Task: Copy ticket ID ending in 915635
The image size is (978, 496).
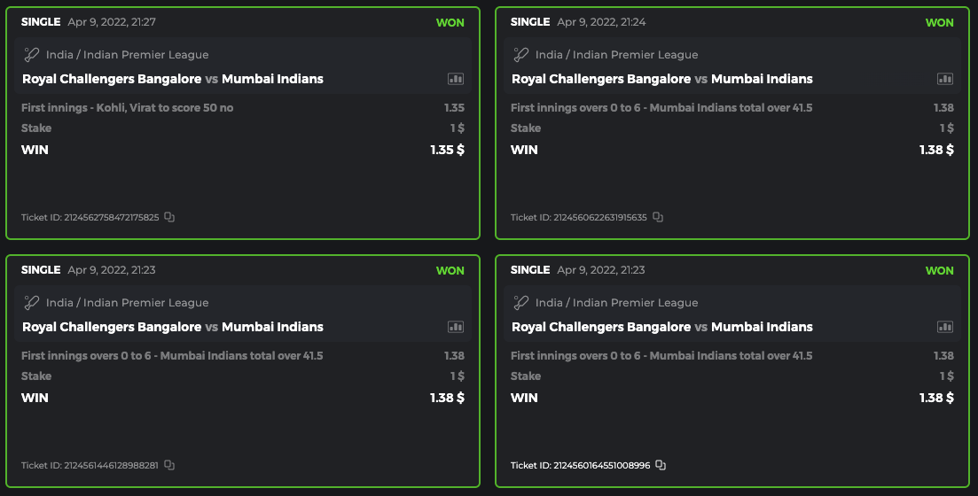Action: click(658, 217)
